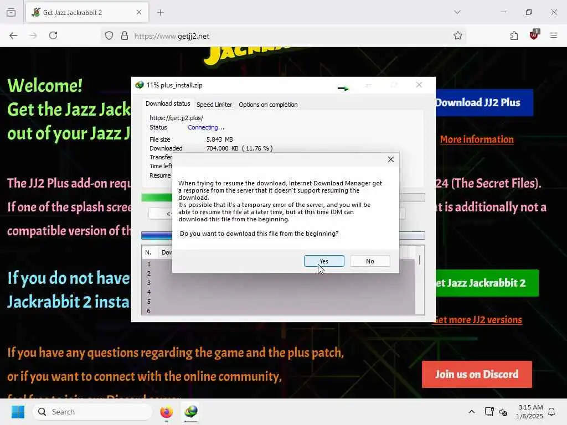The height and width of the screenshot is (425, 567).
Task: Open Firefox View recent browsing icon
Action: [x=11, y=12]
